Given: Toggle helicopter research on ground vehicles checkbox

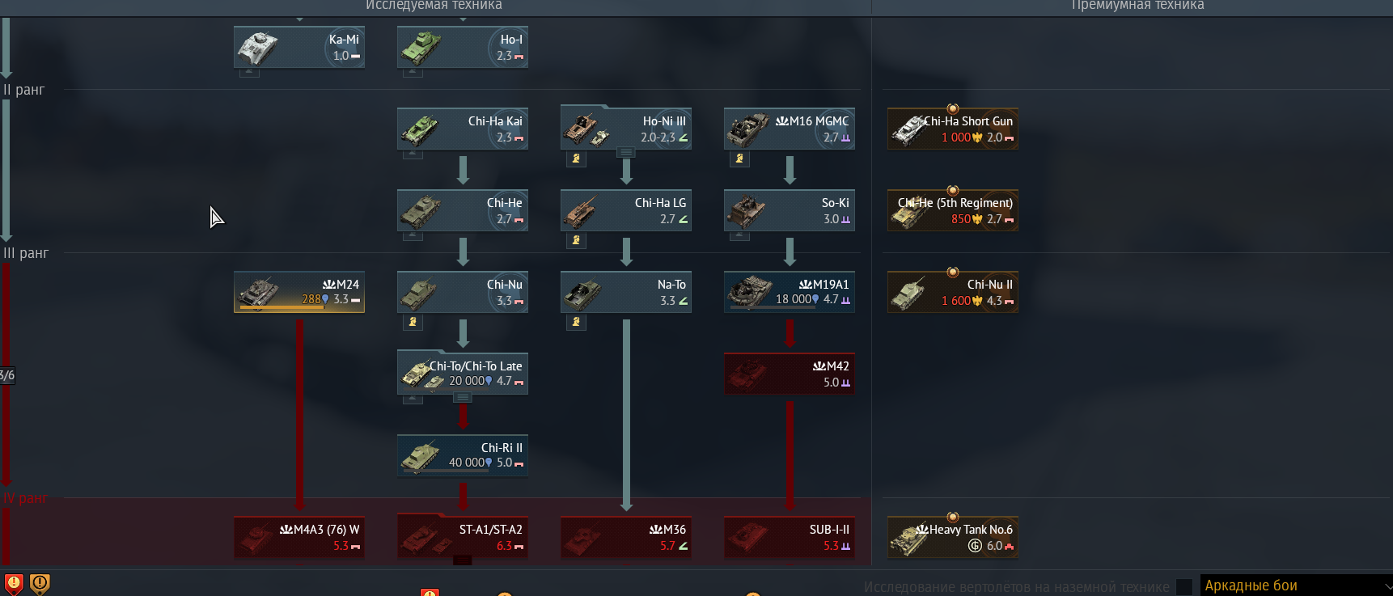Looking at the screenshot, I should click(1184, 586).
